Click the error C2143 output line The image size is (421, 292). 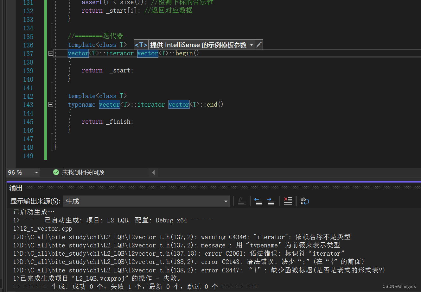tap(189, 262)
